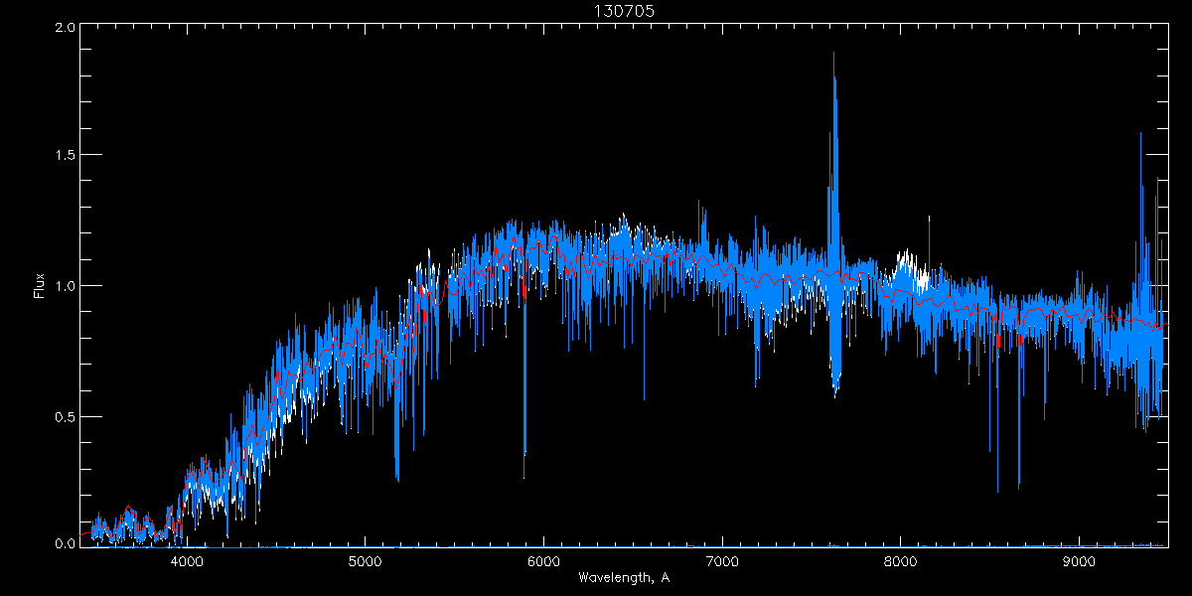Click the Wavelength, A x-axis label
Viewport: 1192px width, 596px height.
pyautogui.click(x=624, y=578)
